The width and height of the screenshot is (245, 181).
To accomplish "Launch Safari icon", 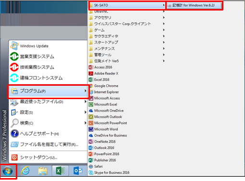I will [91, 166].
